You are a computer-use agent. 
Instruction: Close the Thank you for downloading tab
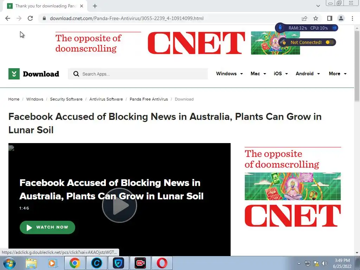pyautogui.click(x=82, y=6)
